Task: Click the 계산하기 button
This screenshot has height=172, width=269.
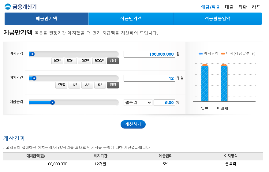Action: (133, 124)
